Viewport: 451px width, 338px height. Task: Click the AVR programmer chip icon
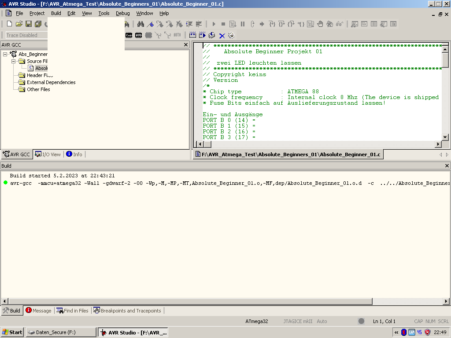139,35
